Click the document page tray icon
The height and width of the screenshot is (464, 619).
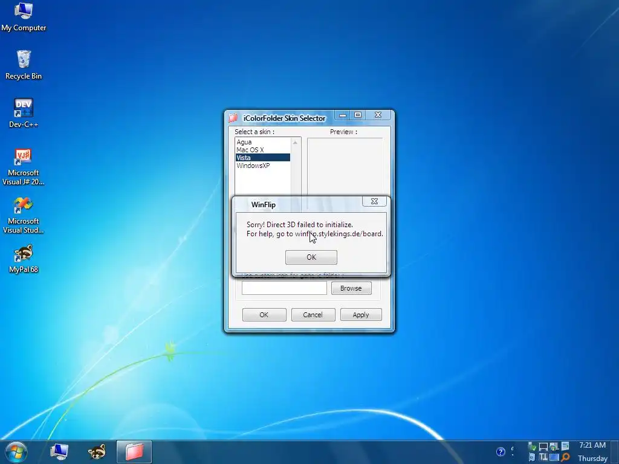point(565,446)
